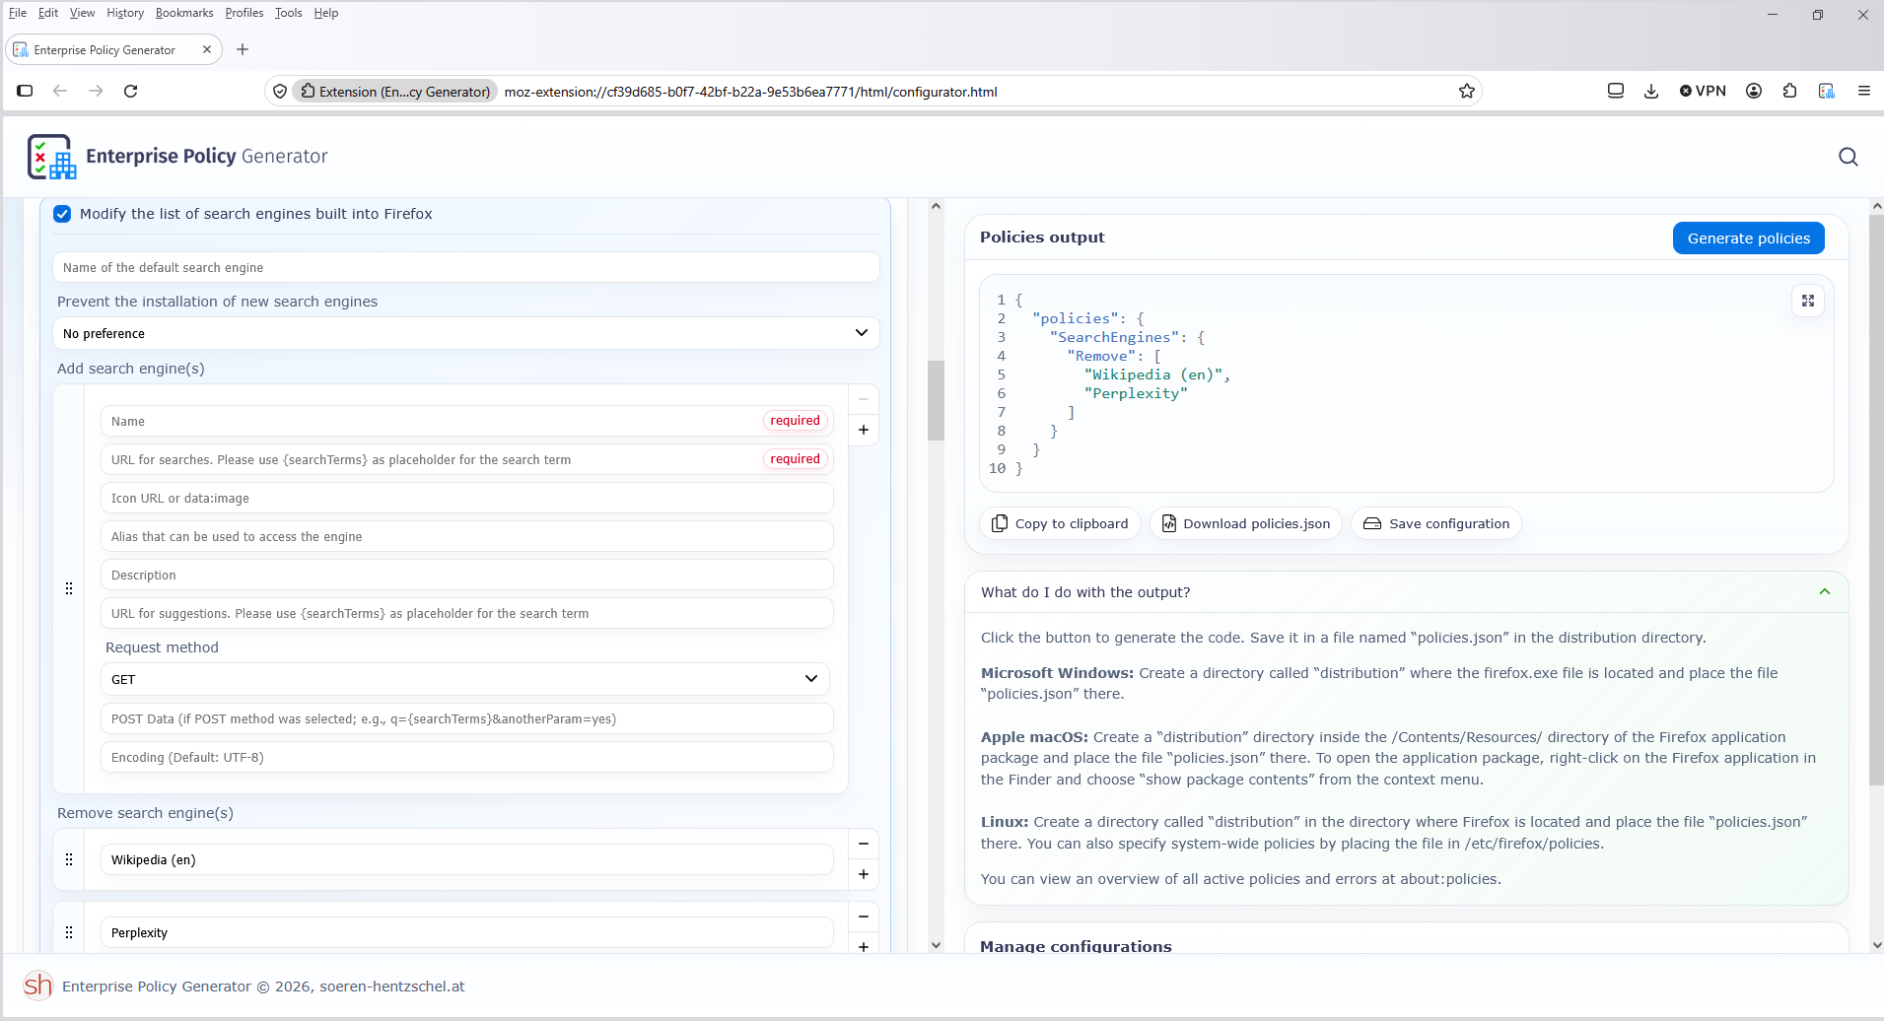
Task: Open the Request method GET dropdown
Action: pyautogui.click(x=465, y=679)
